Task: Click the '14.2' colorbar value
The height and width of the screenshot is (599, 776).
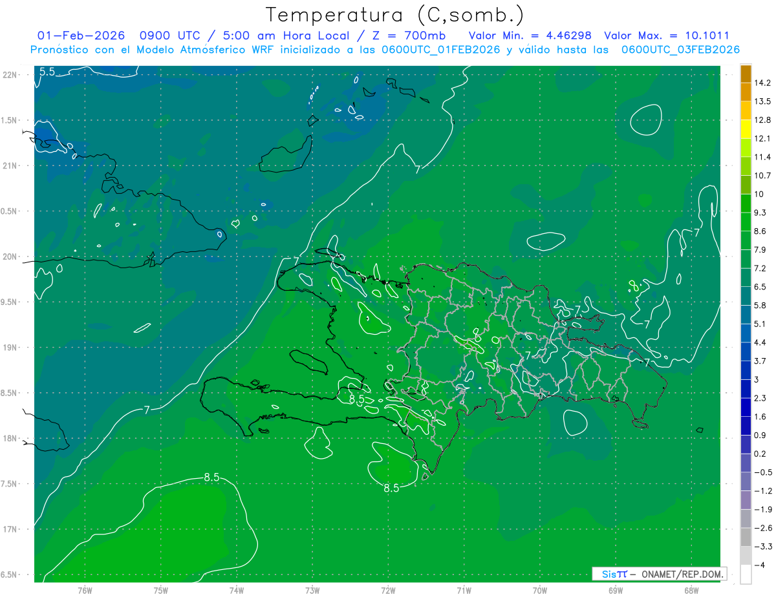Action: pyautogui.click(x=763, y=83)
